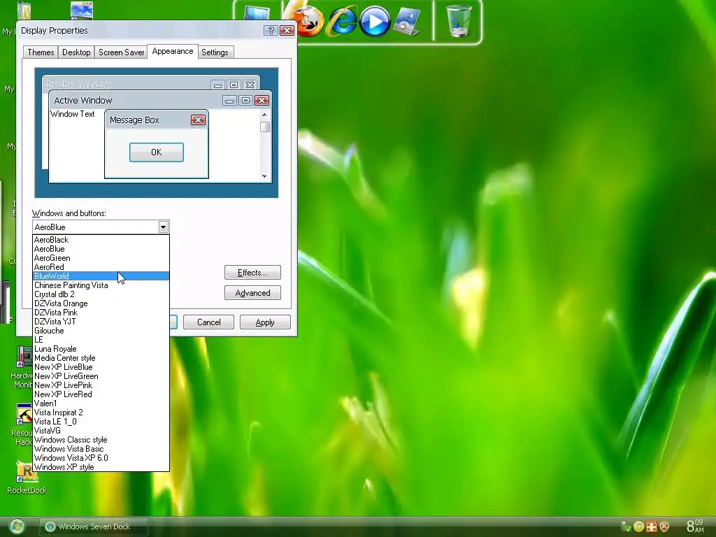Open the Screen Saver tab
716x537 pixels.
click(121, 52)
